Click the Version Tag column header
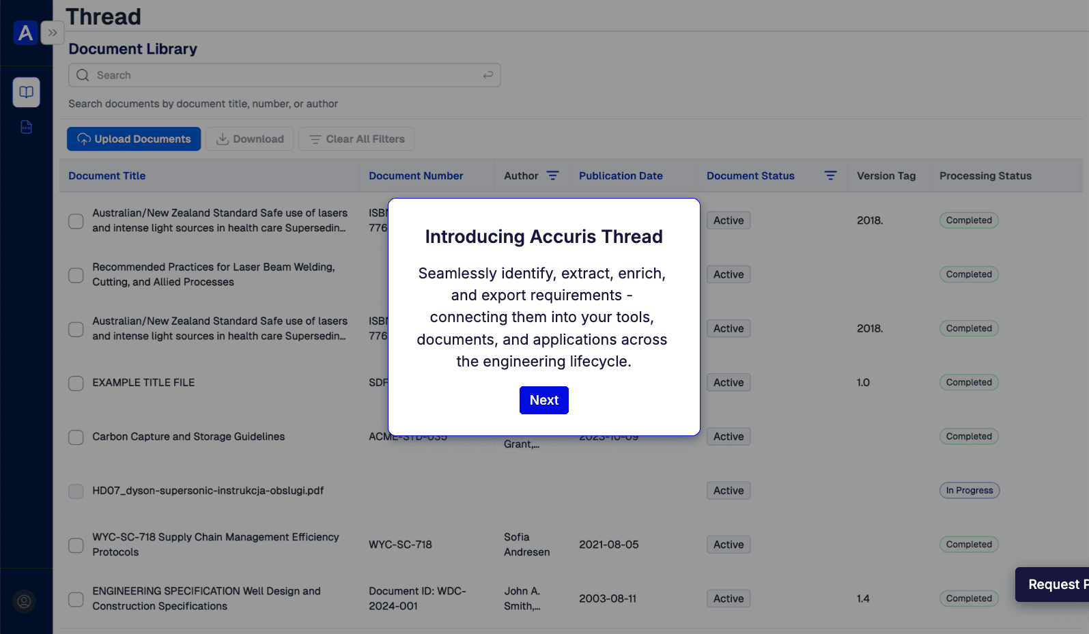Viewport: 1089px width, 634px height. click(886, 176)
